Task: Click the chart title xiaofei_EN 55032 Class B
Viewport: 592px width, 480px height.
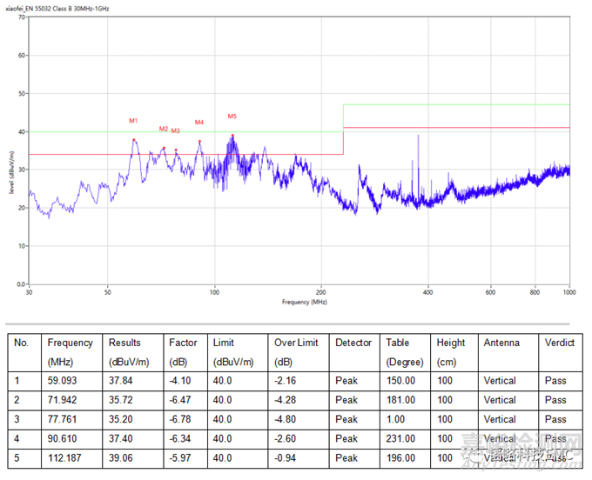Action: (61, 6)
